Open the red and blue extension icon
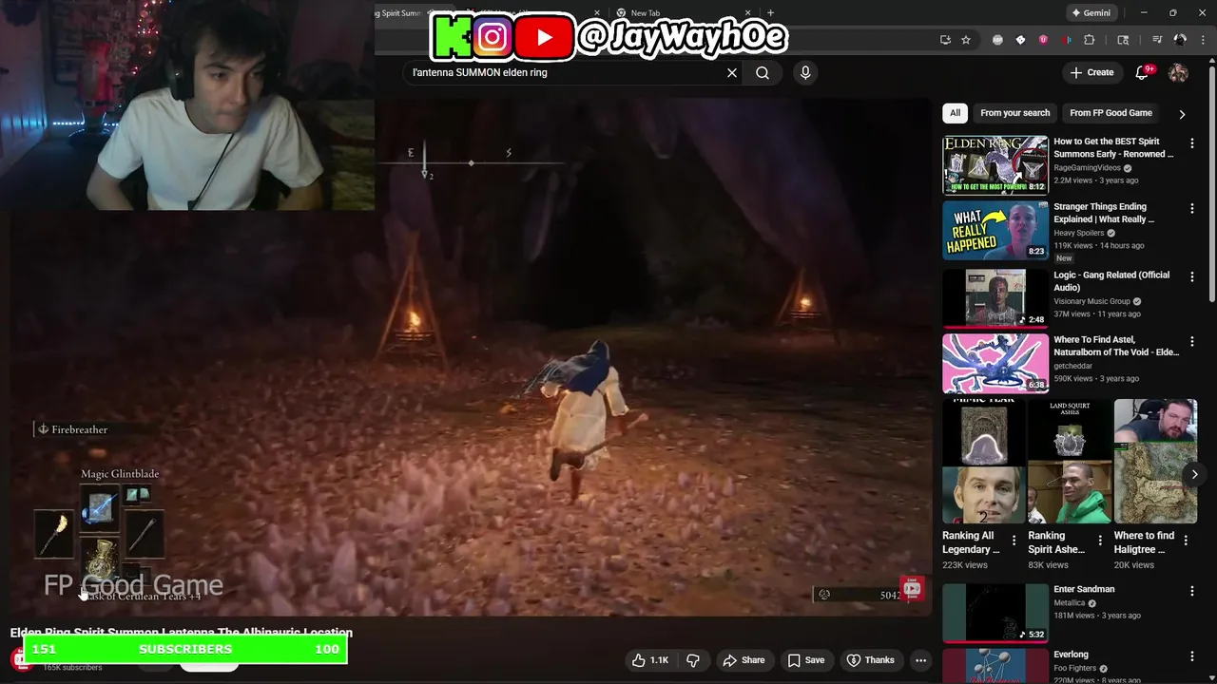 click(1067, 40)
